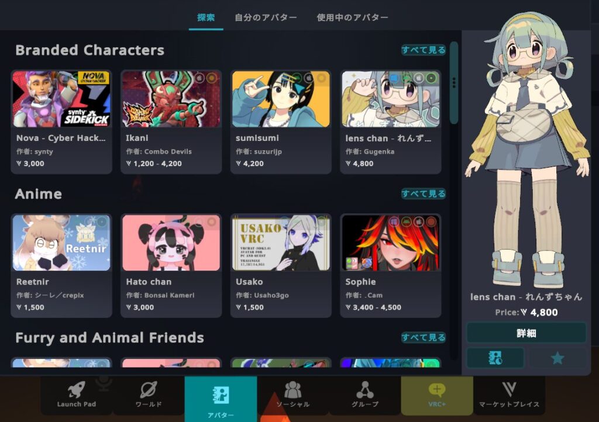Viewport: 599px width, 422px height.
Task: Favorite lens chan with the star icon
Action: 557,358
